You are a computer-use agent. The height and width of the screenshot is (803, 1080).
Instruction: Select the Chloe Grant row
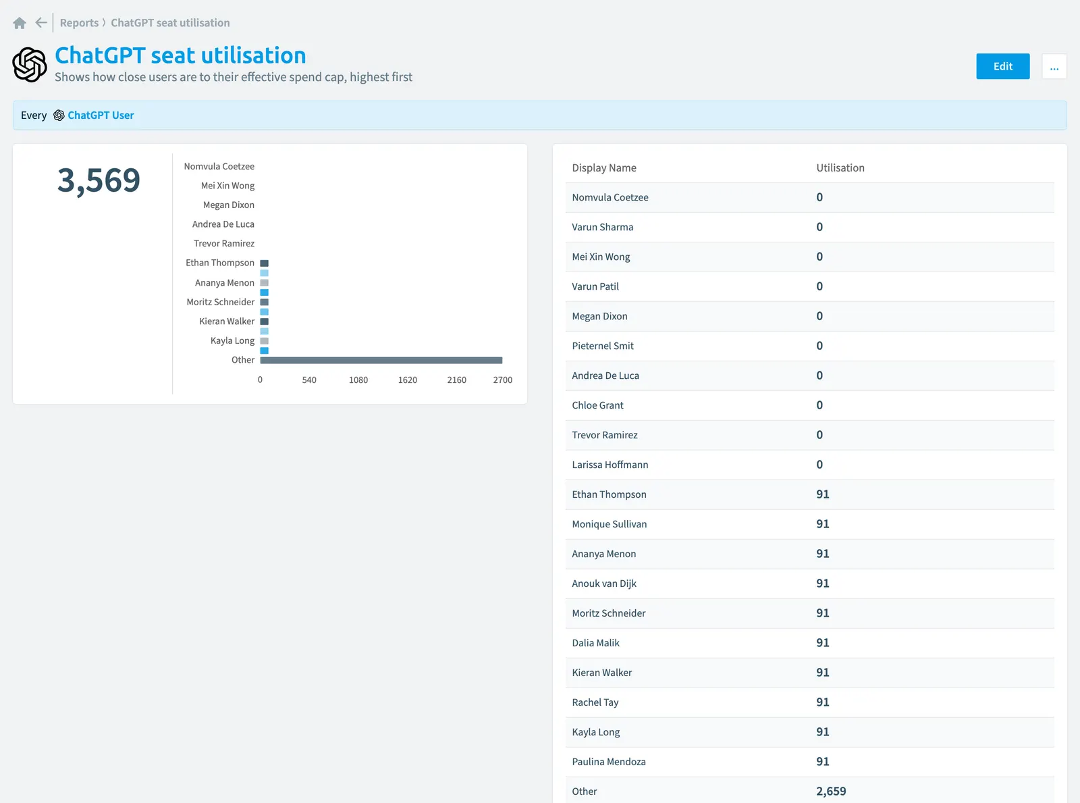(x=809, y=406)
